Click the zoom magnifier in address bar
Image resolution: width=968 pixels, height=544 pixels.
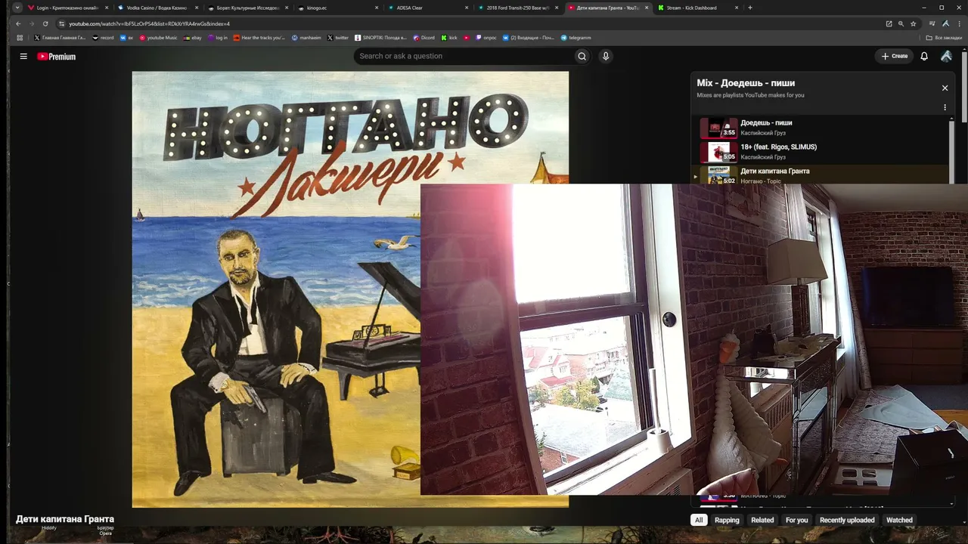(901, 23)
